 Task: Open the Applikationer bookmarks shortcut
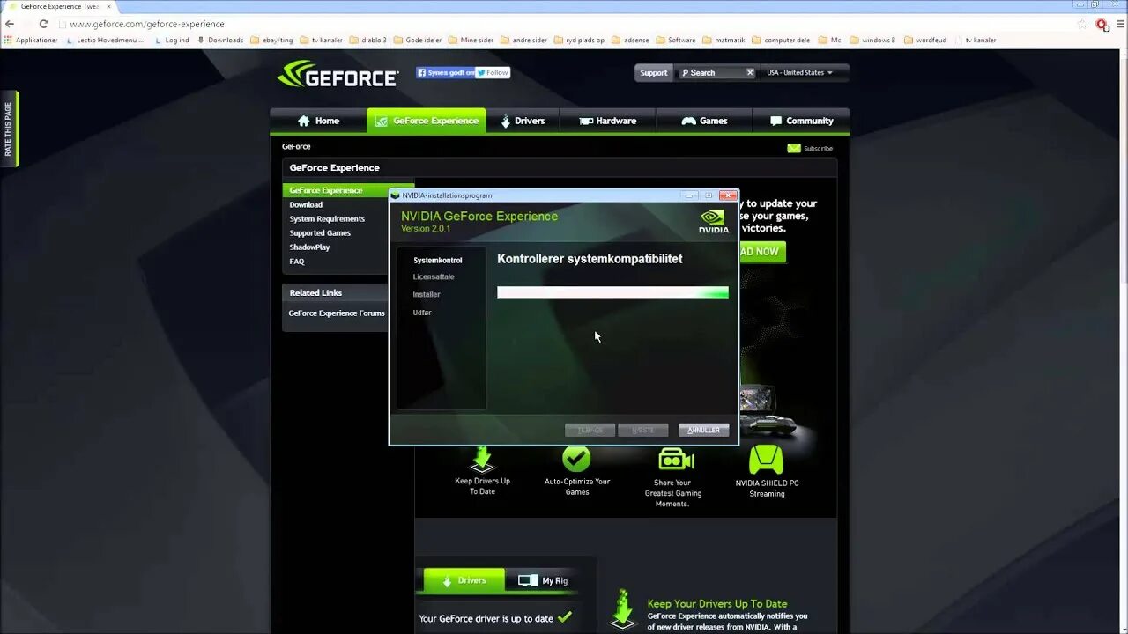pyautogui.click(x=31, y=40)
